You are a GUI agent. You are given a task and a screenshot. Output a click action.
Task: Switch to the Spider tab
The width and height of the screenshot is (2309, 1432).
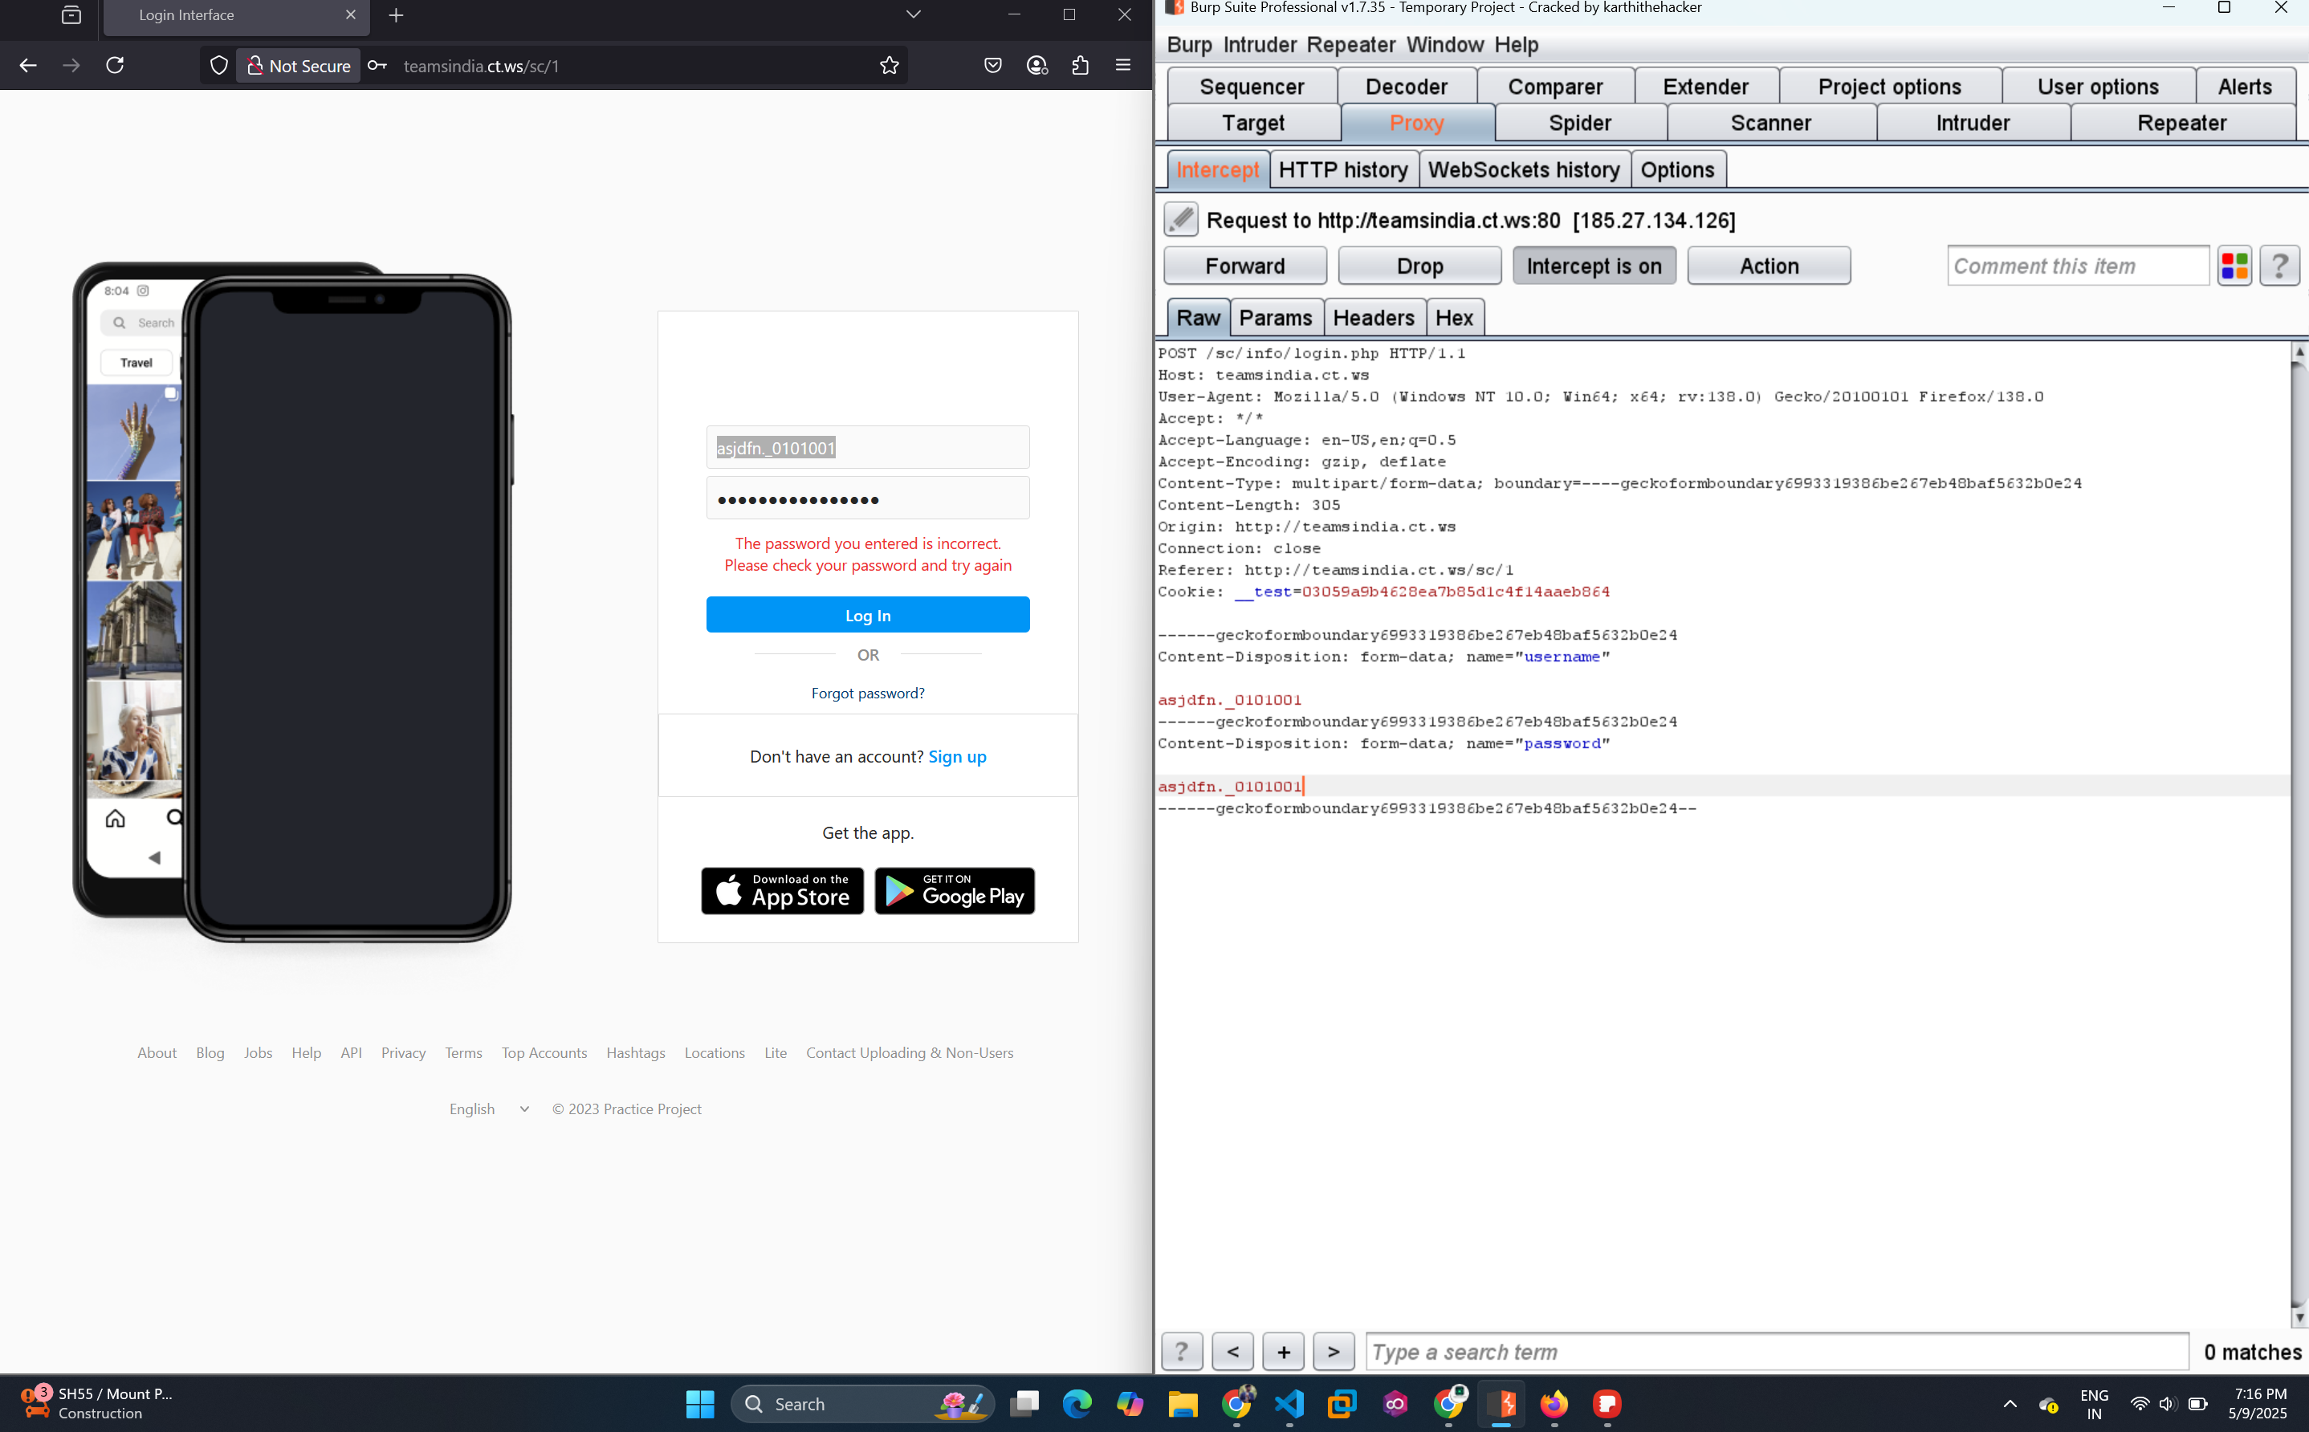1580,122
